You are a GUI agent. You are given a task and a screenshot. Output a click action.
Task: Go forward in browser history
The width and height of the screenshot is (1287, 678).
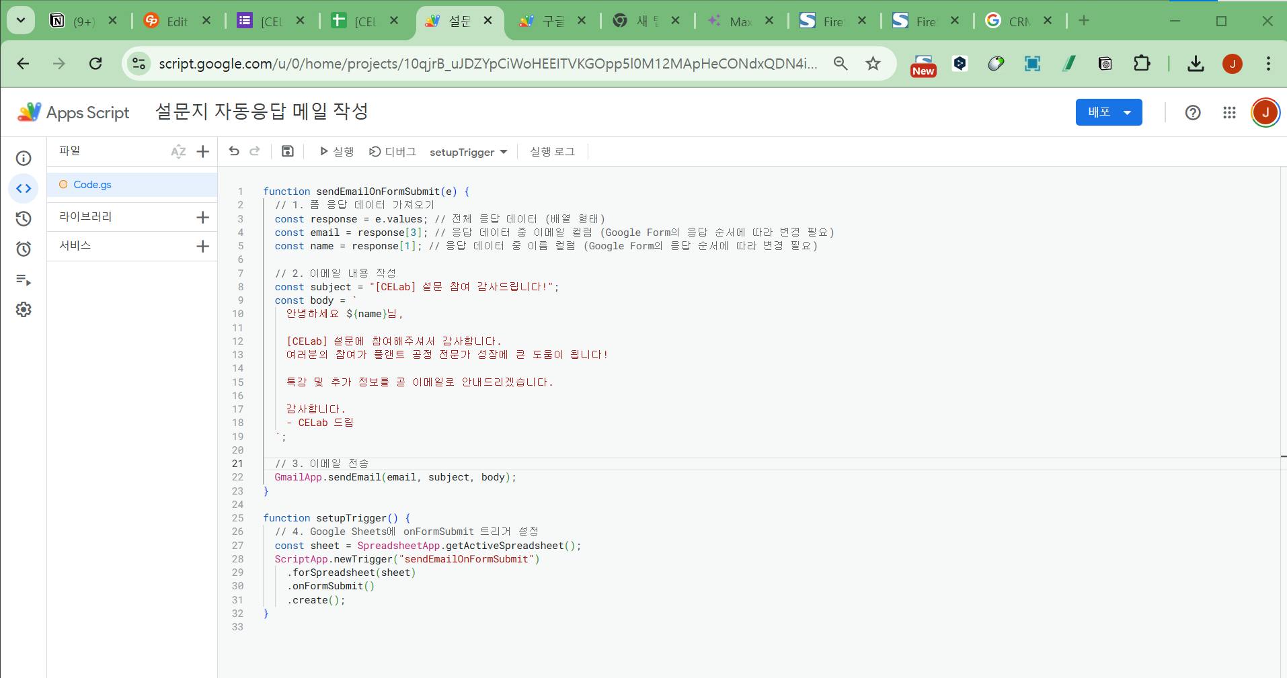point(59,64)
